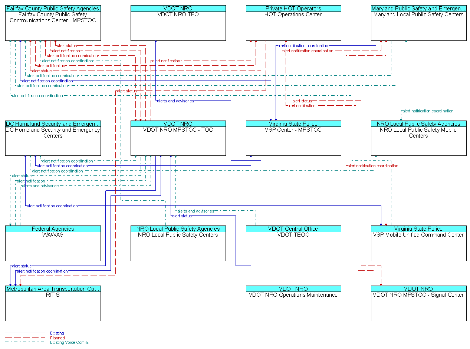This screenshot has width=470, height=349.
Task: Select the NRO Local Public Safety Mobile Centers node
Action: (419, 138)
